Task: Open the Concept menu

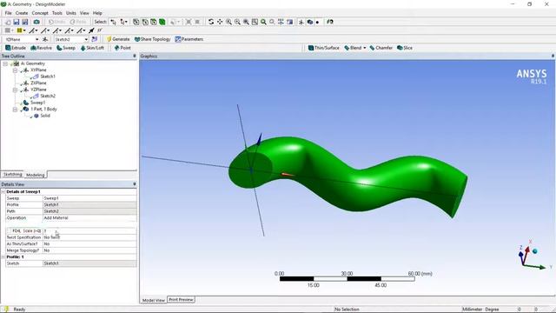Action: tap(40, 13)
